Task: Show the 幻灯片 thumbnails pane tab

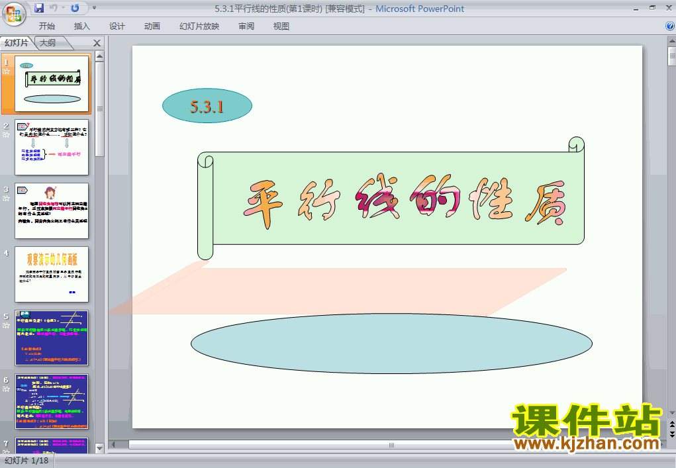Action: point(17,42)
